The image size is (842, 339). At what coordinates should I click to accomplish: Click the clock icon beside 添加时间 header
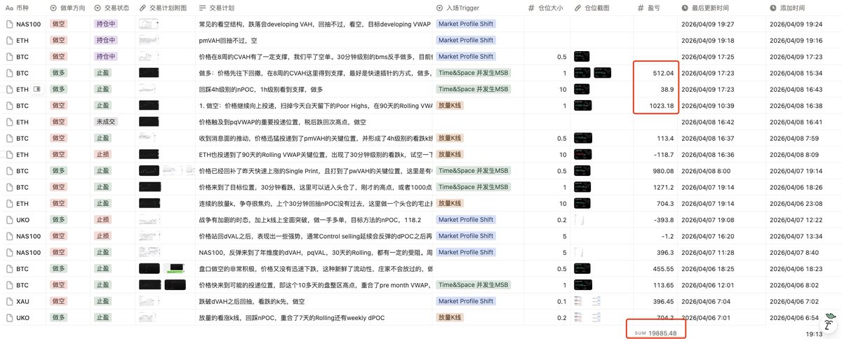click(773, 8)
